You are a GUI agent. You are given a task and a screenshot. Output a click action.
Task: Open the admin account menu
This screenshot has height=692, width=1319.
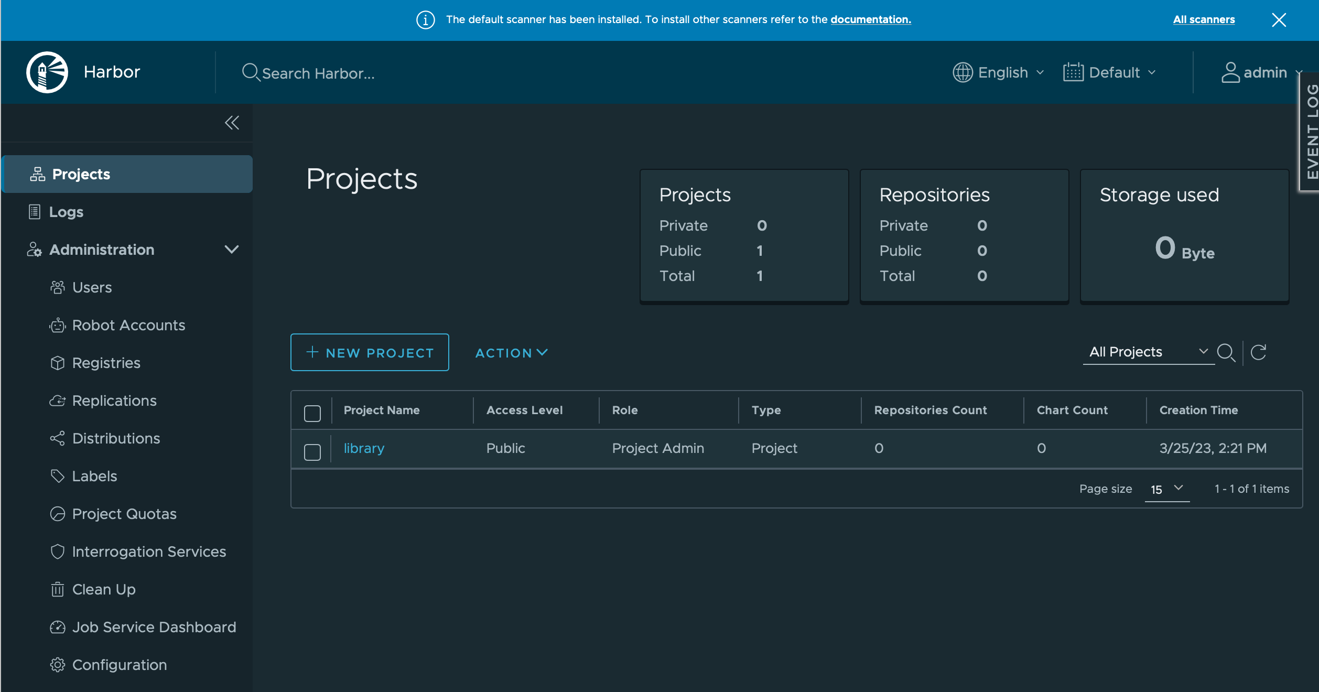pos(1261,72)
